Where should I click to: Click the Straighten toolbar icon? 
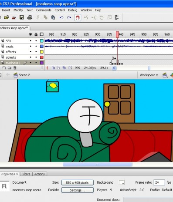click(x=94, y=17)
